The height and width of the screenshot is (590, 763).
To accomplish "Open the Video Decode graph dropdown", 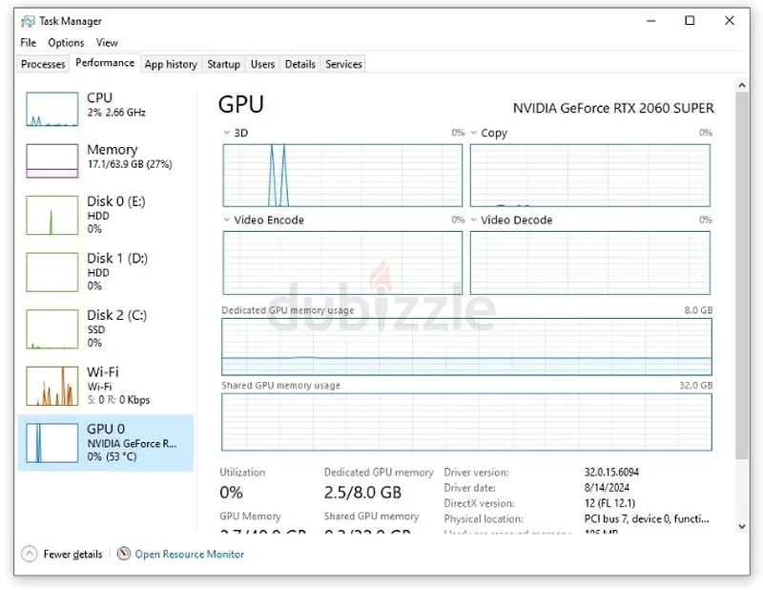I will pos(474,220).
